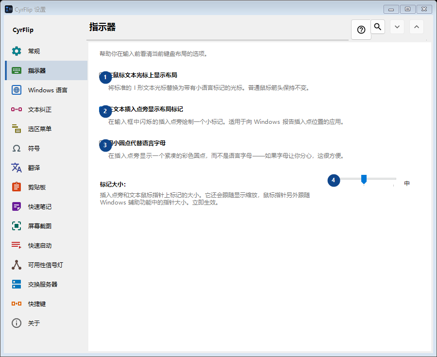
Task: Maximize the CyrFlip 设置 window
Action: [408, 9]
